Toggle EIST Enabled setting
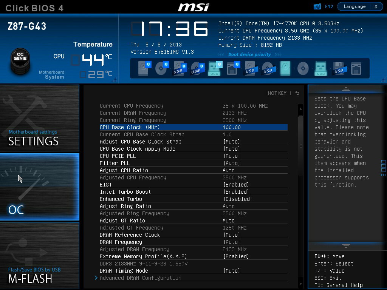387x290 pixels. [x=236, y=185]
